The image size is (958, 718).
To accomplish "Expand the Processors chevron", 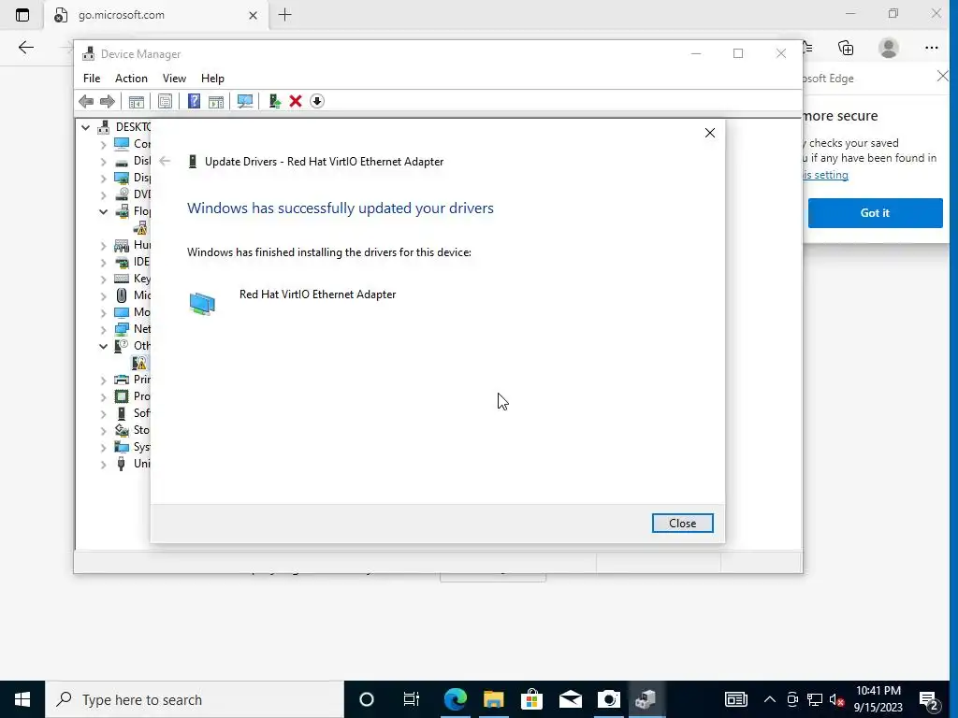I will (x=103, y=396).
